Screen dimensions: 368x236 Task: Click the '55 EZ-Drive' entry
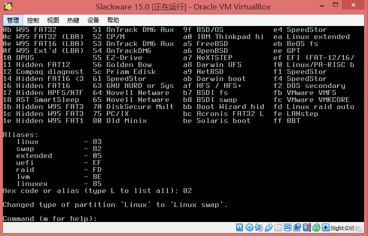coord(118,57)
